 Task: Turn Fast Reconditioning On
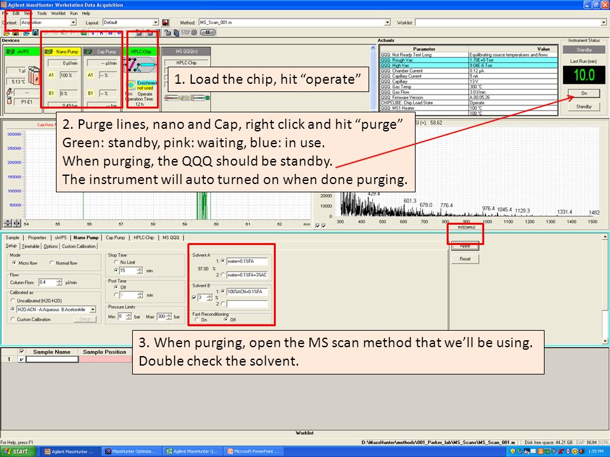click(x=197, y=320)
